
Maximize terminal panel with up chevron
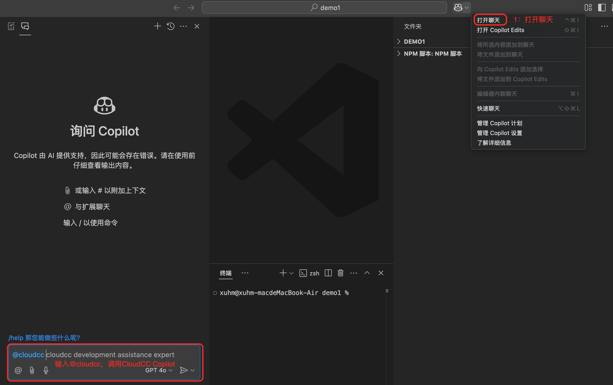(x=367, y=273)
